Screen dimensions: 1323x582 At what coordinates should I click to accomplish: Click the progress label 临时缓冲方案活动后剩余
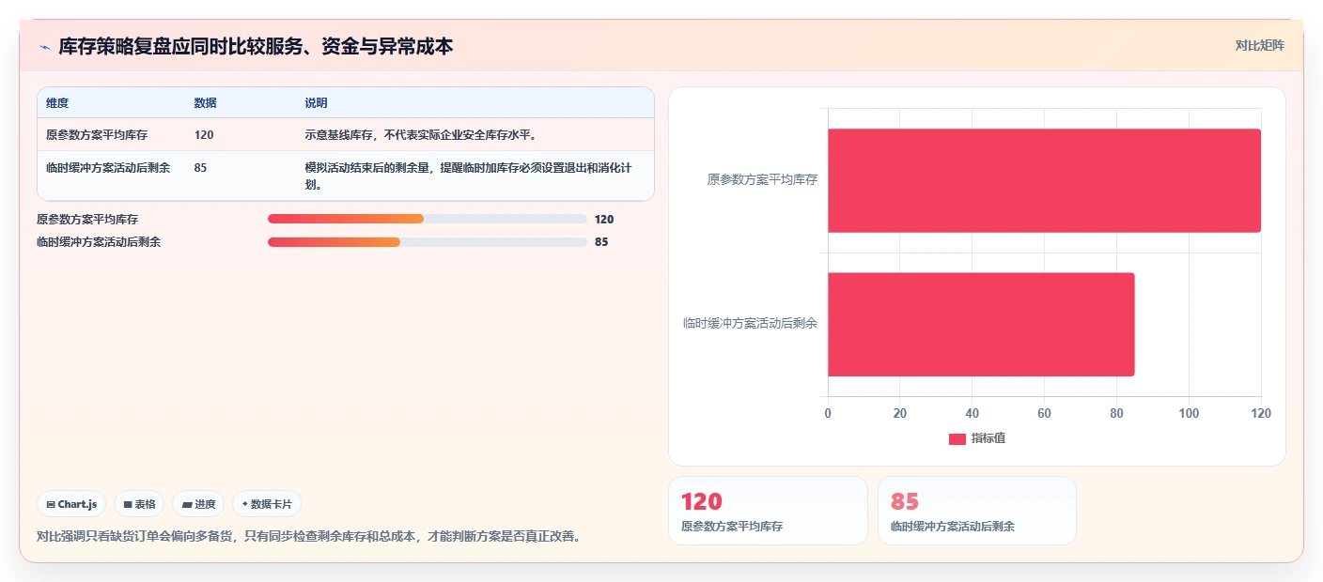click(99, 241)
